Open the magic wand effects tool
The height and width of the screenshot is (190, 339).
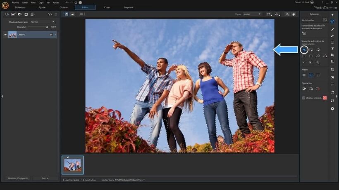pos(332,77)
